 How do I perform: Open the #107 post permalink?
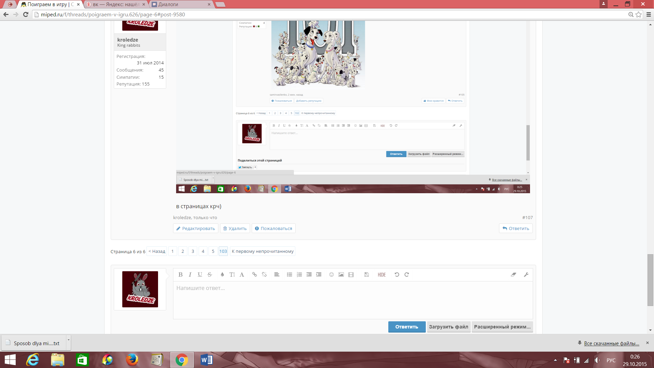pos(528,217)
